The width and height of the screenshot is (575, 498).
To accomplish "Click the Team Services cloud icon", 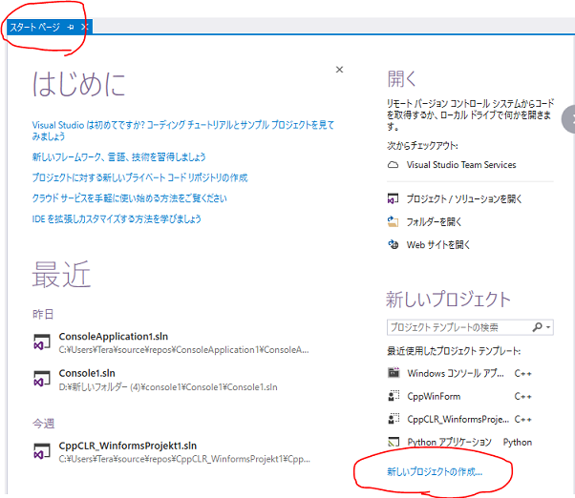I will click(x=394, y=165).
